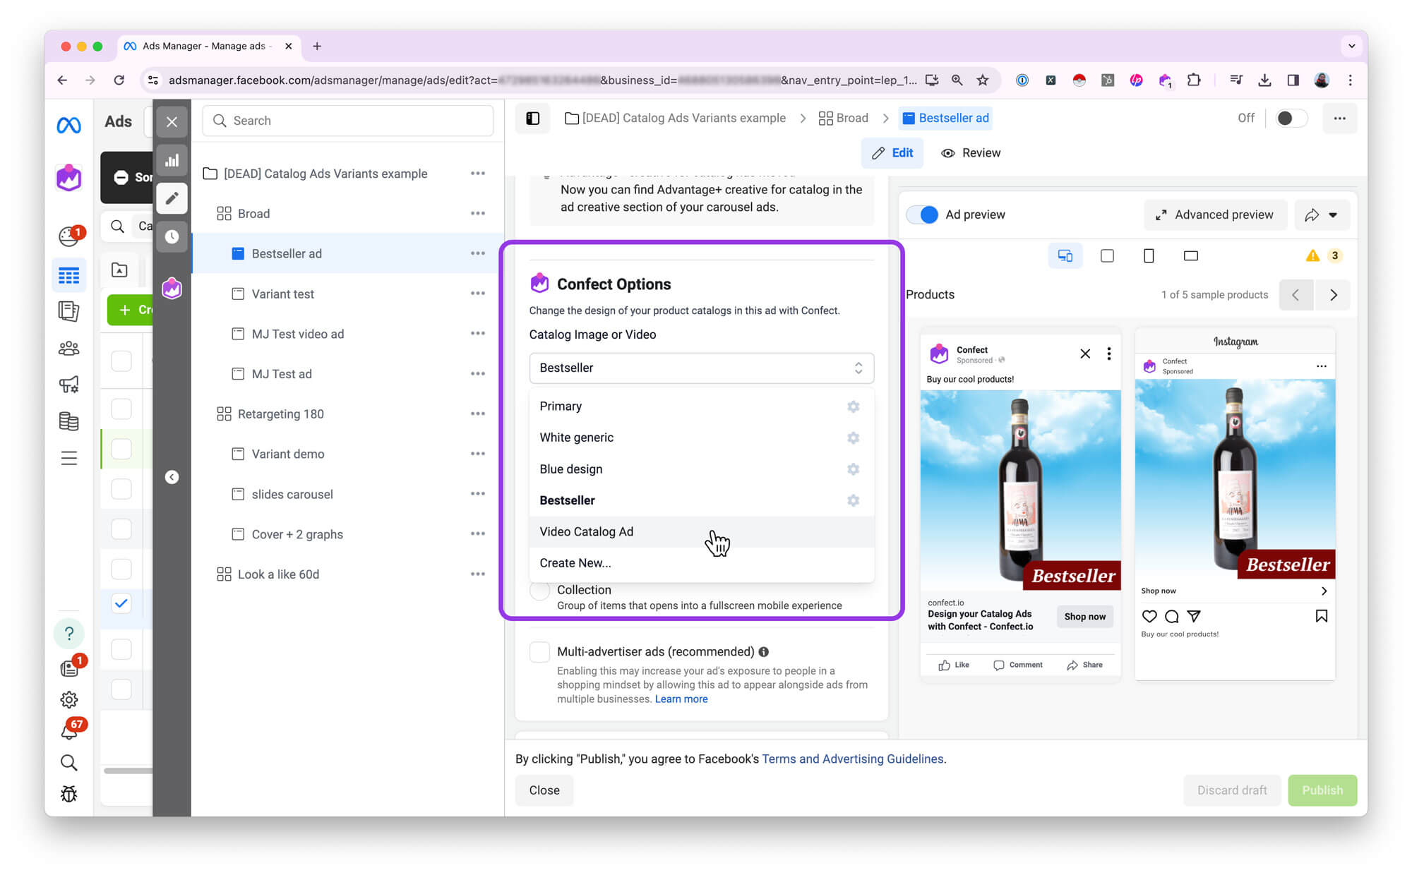Click the Confect logo in left sidebar

tap(68, 178)
